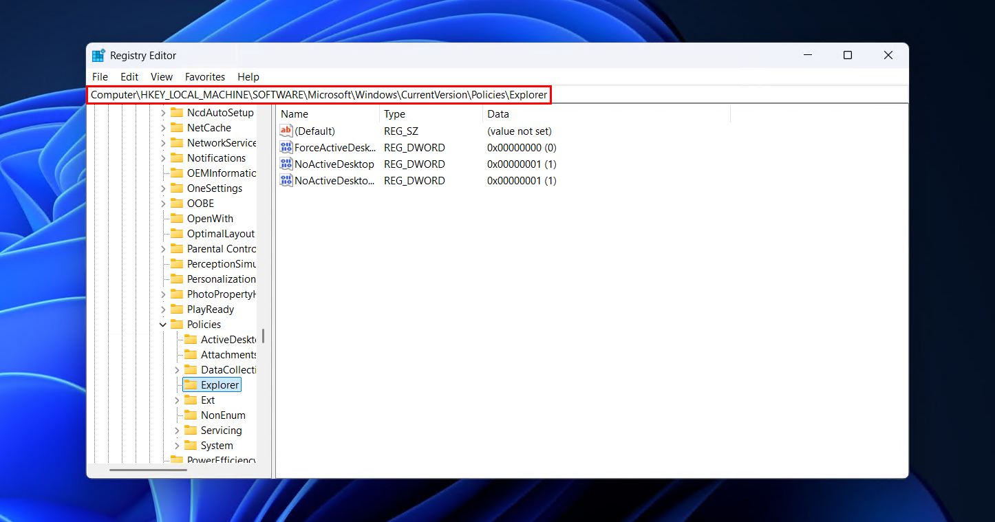Expand the Servicing key node
The width and height of the screenshot is (995, 522).
click(x=177, y=431)
